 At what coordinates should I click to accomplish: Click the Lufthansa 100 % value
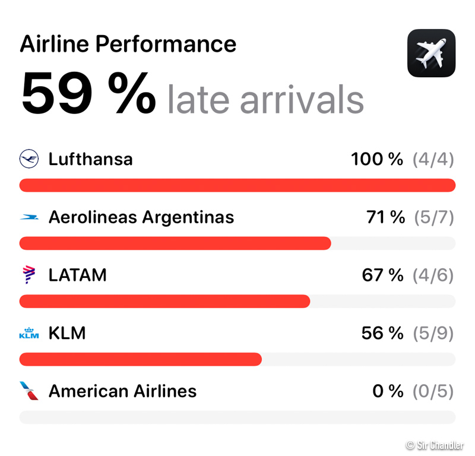point(377,159)
